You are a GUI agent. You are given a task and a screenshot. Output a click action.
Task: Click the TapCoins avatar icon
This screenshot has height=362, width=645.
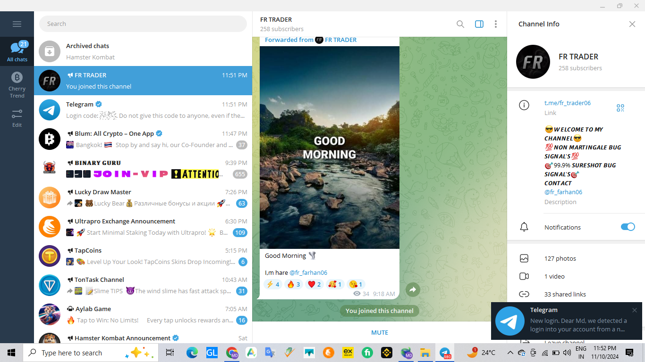pos(50,256)
